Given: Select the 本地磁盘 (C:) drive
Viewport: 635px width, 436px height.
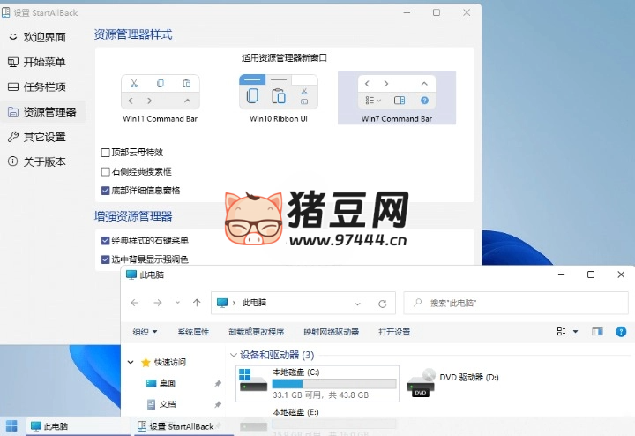Looking at the screenshot, I should click(317, 383).
